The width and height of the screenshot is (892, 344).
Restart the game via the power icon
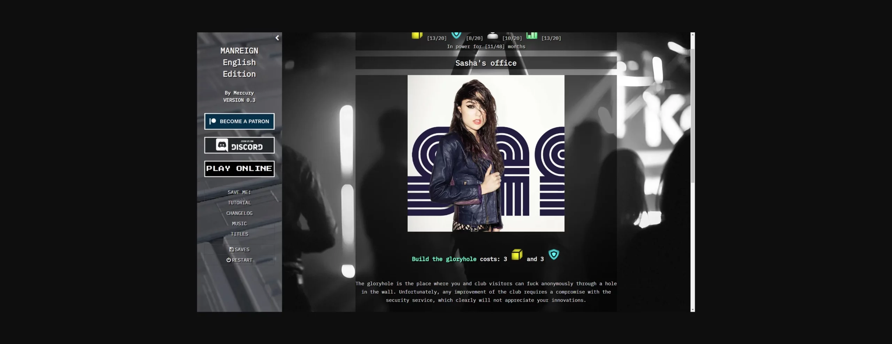[239, 260]
